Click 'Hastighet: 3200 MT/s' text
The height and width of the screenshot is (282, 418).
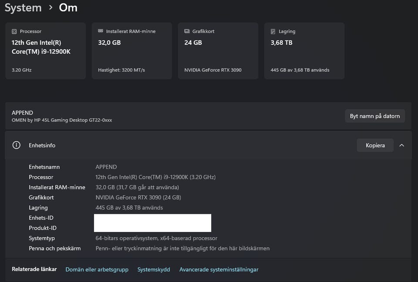tap(121, 70)
